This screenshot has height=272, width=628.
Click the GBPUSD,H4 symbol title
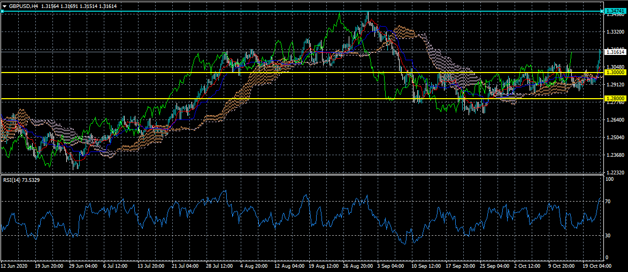click(24, 6)
